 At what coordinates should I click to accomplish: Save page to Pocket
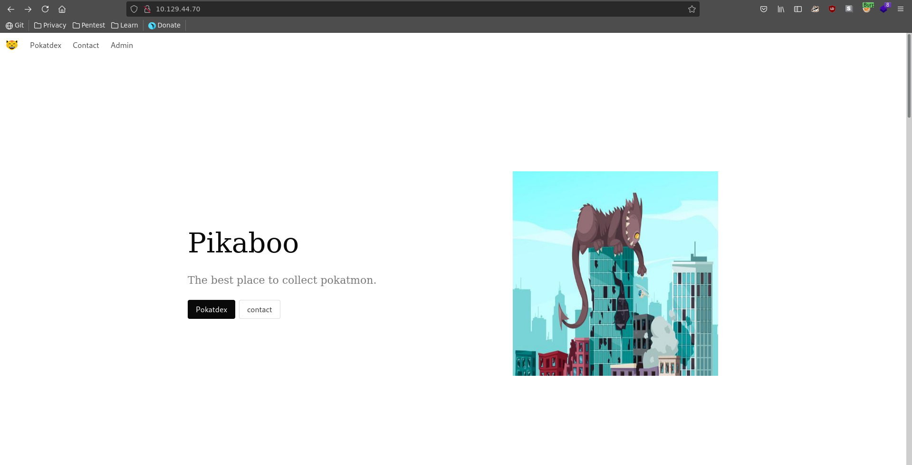coord(764,9)
